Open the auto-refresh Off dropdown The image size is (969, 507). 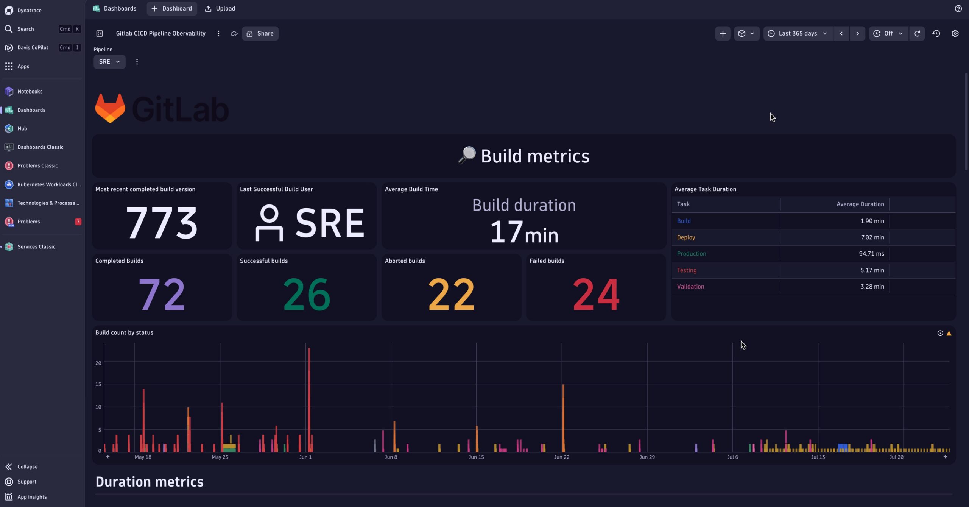pyautogui.click(x=888, y=33)
